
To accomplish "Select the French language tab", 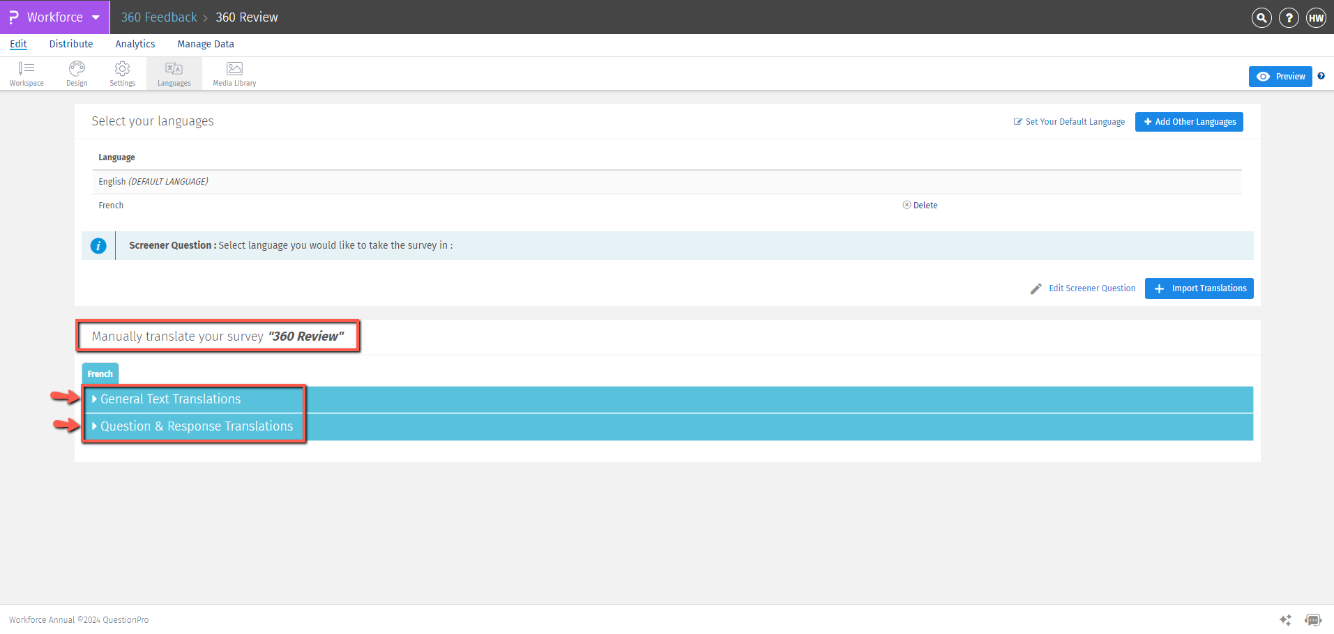I will pyautogui.click(x=100, y=374).
